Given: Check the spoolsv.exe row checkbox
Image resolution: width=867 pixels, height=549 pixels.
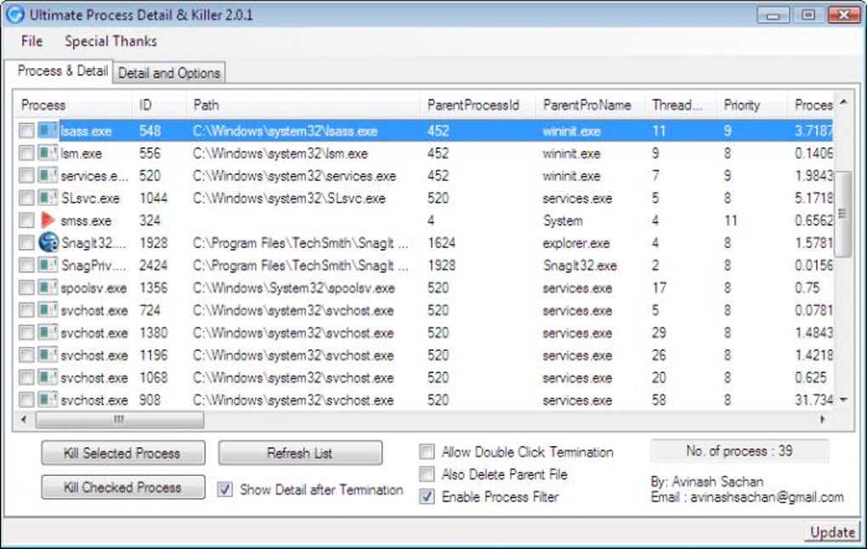Looking at the screenshot, I should 26,287.
